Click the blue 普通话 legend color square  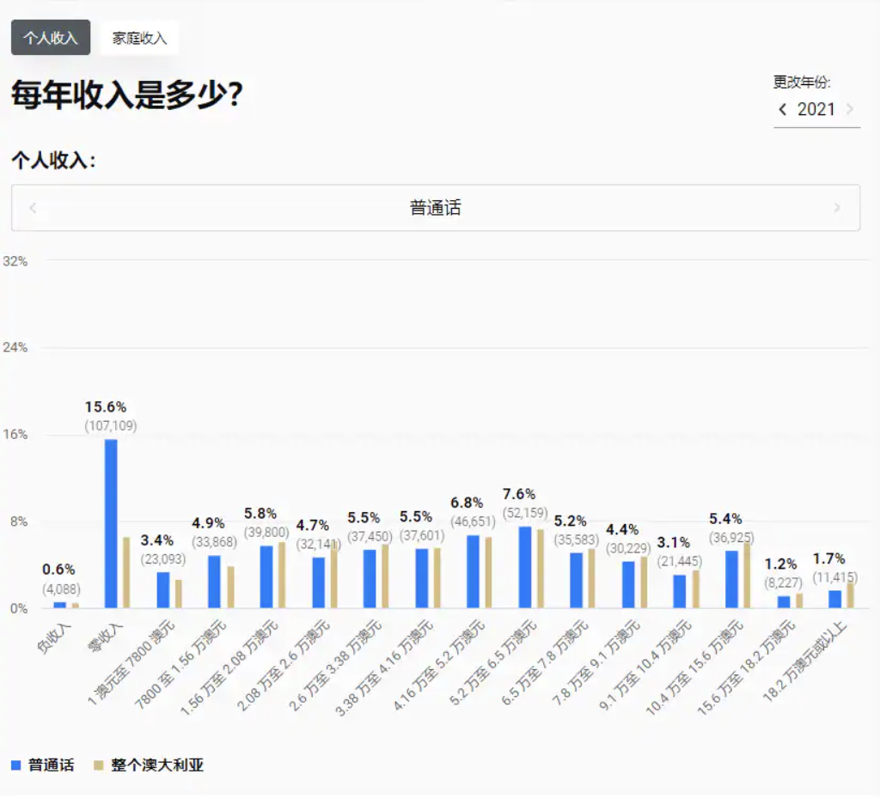[x=15, y=765]
